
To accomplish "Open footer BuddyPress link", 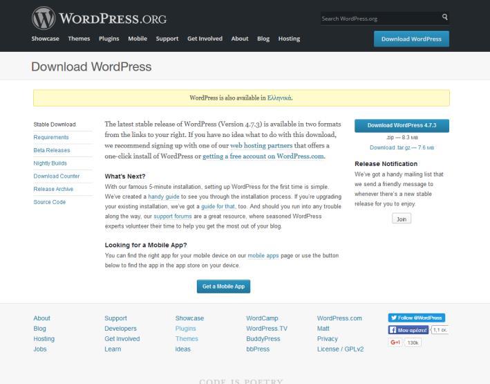I will pyautogui.click(x=263, y=339).
